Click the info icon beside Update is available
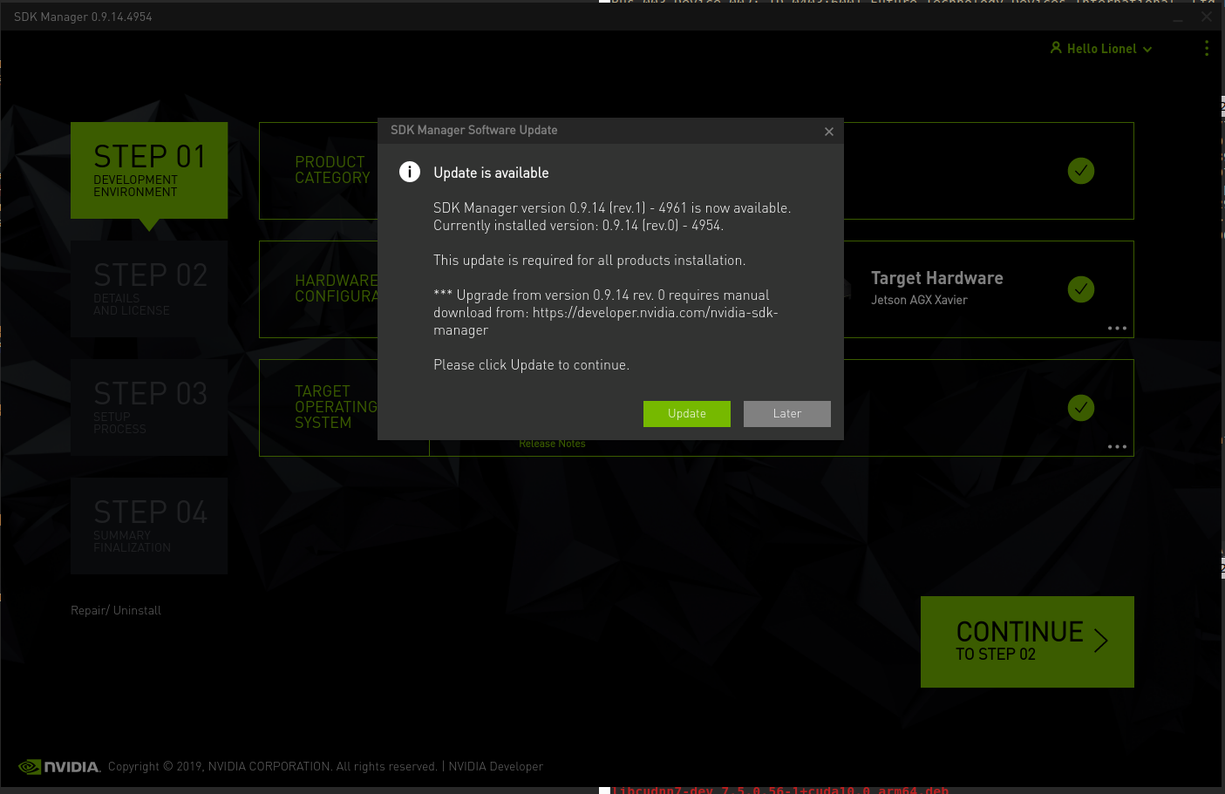This screenshot has height=794, width=1225. pyautogui.click(x=410, y=172)
